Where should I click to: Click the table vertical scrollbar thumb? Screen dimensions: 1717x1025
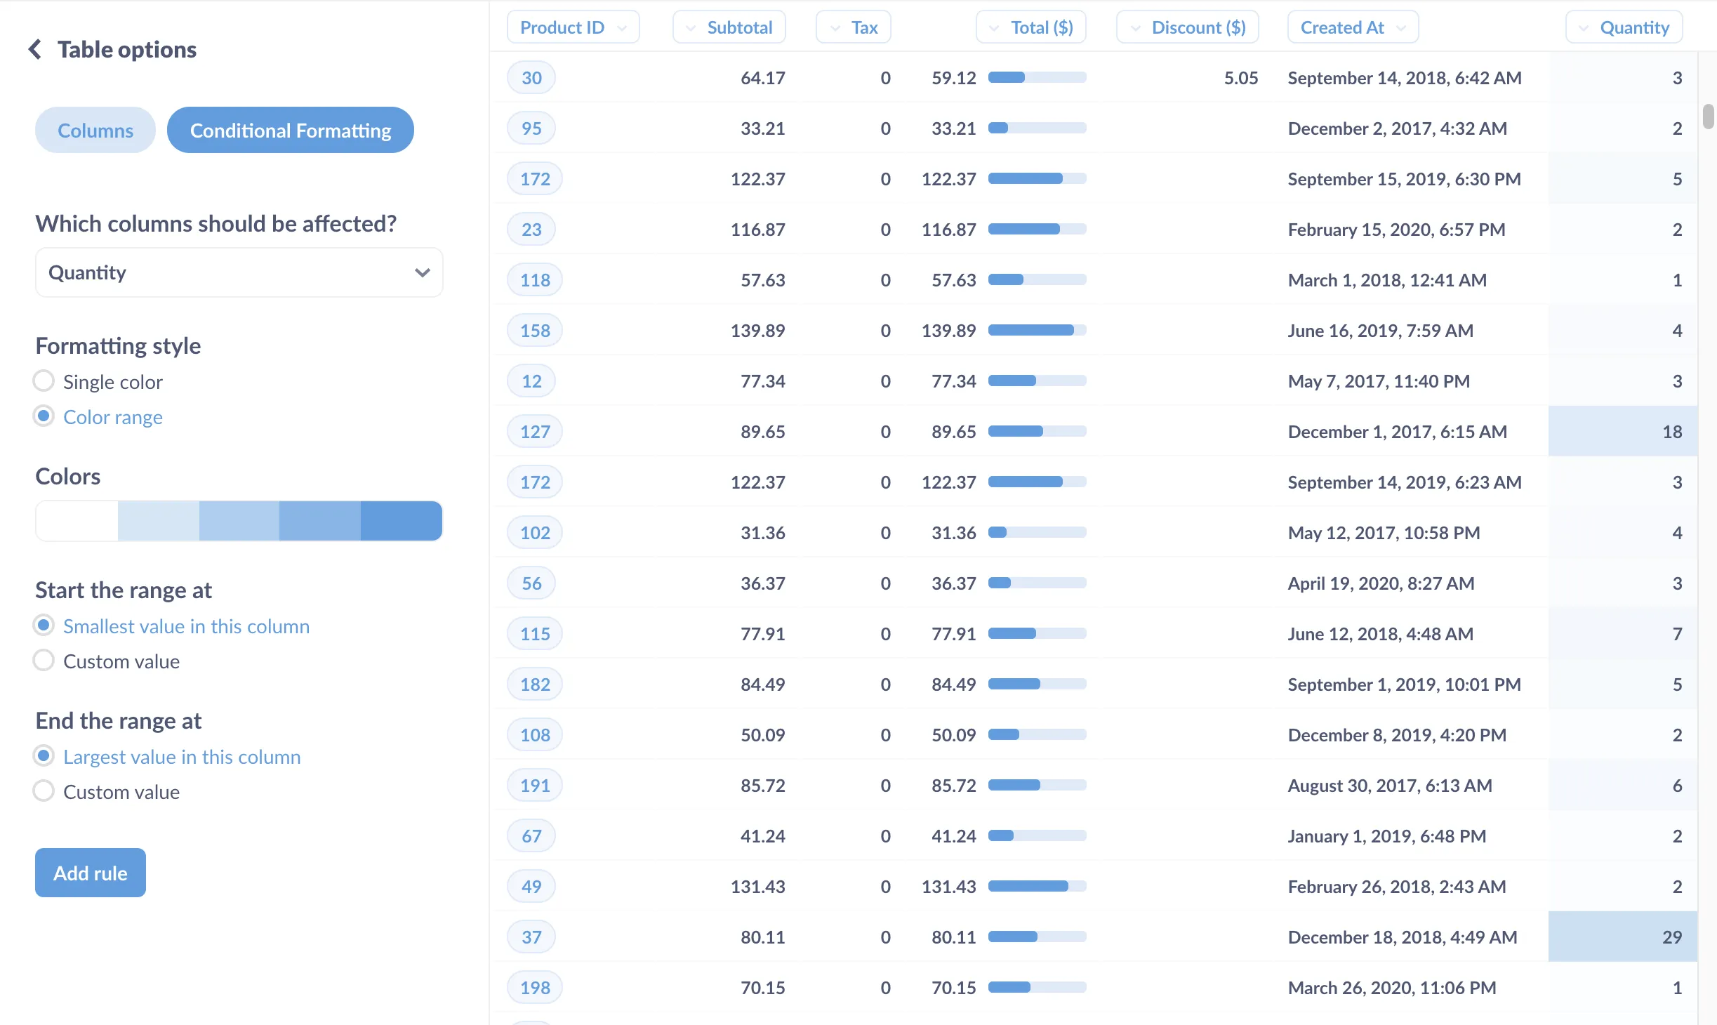(x=1708, y=116)
